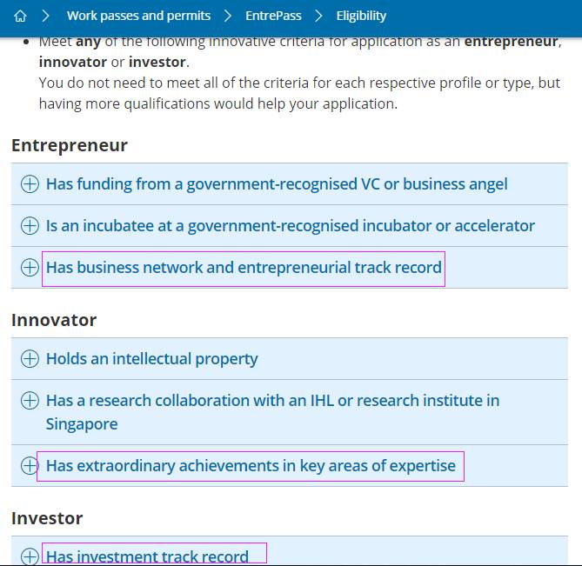Navigate to 'EntrePass' breadcrumb link
This screenshot has width=582, height=566.
(x=275, y=16)
